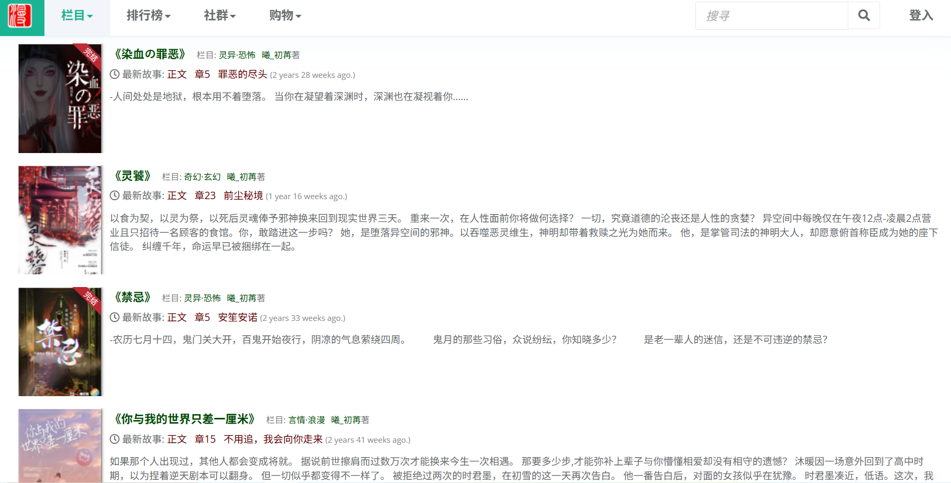Open chapter 章5 罪恶的尽头
This screenshot has width=951, height=483.
tap(231, 74)
